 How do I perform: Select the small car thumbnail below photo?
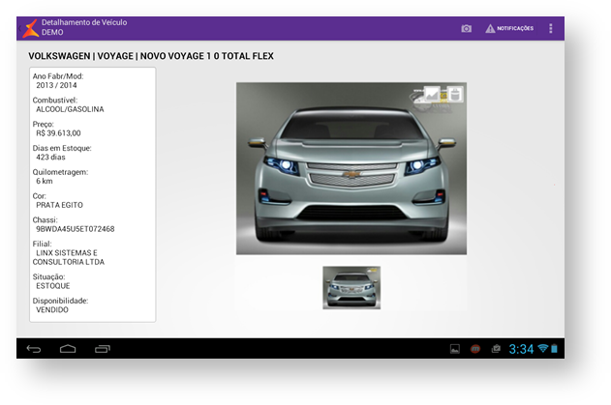[351, 287]
